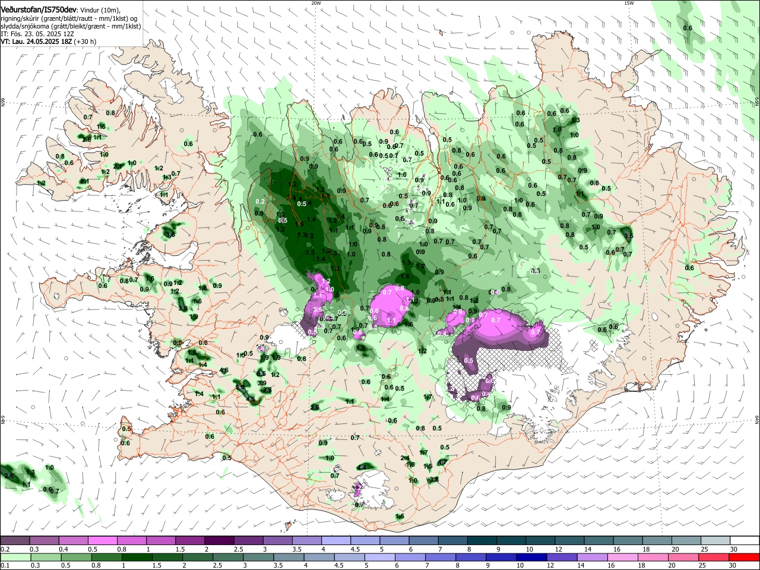Click the Veðurstofan/IS750dev title text
The image size is (760, 570).
click(x=39, y=10)
